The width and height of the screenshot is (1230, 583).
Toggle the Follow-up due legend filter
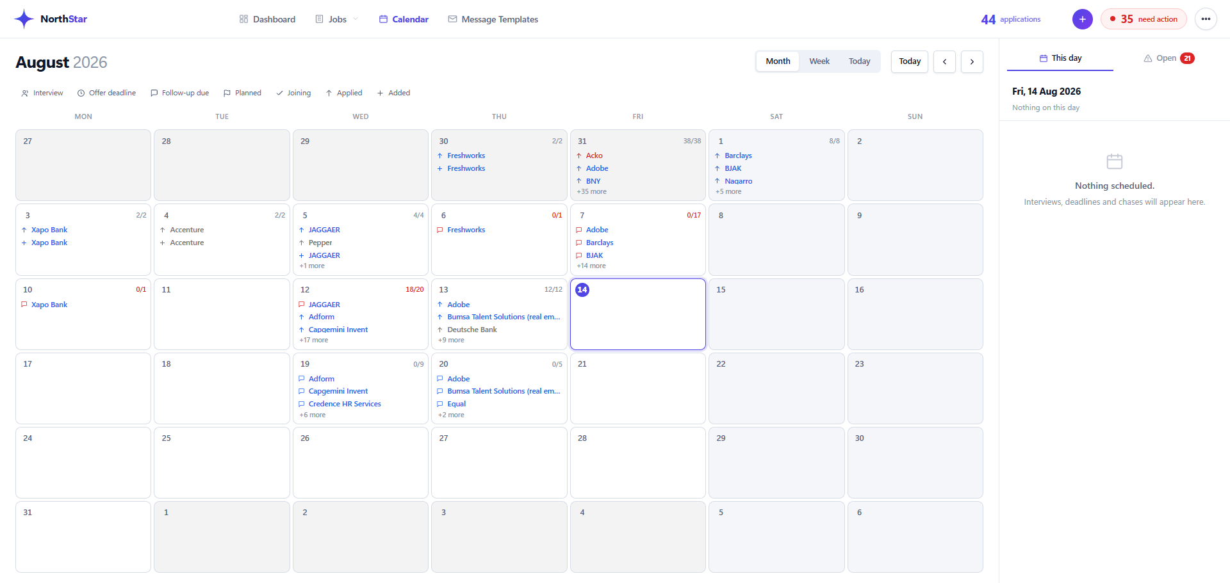179,93
